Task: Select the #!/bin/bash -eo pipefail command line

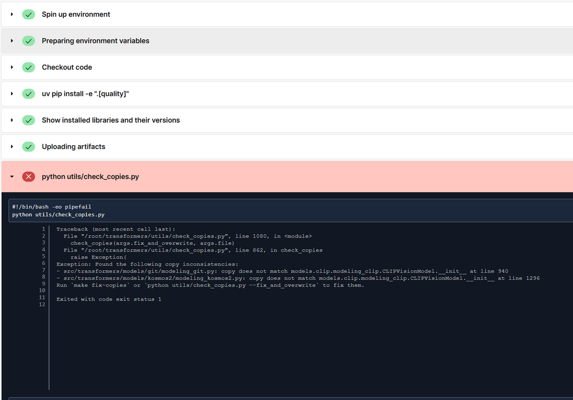Action: pyautogui.click(x=52, y=207)
